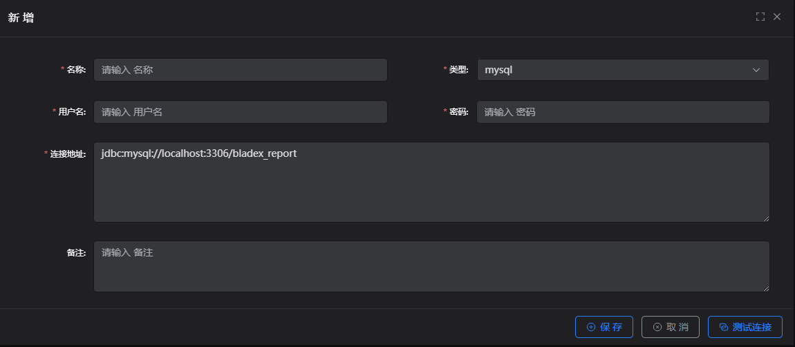Image resolution: width=795 pixels, height=347 pixels.
Task: Click the circled-X icon on the 取消 button
Action: point(657,327)
